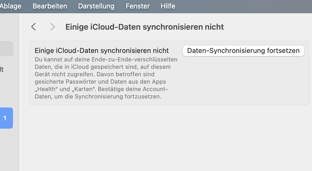
Task: Select the sidebar item ending in "lt"
Action: tap(2, 70)
